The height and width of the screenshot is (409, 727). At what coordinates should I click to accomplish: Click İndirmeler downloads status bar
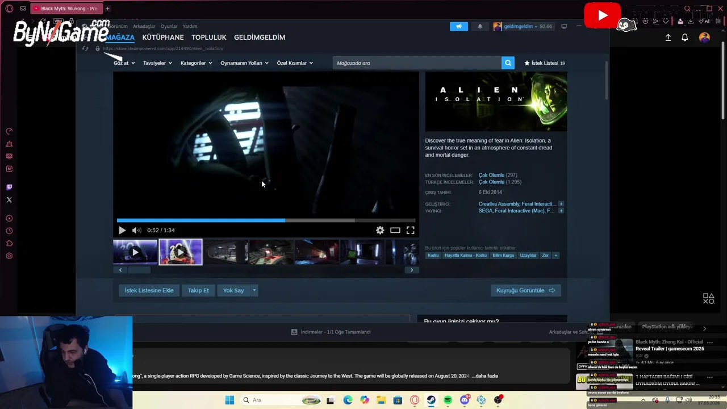coord(331,332)
